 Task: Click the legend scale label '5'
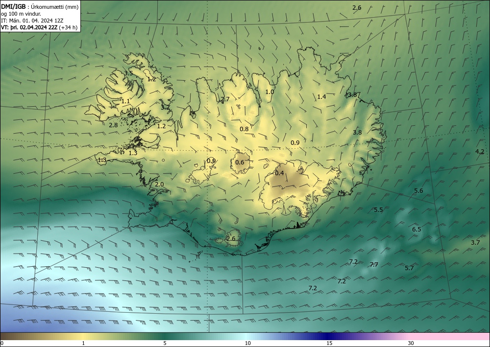point(165,344)
